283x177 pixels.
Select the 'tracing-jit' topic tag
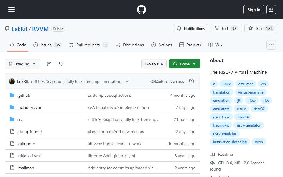point(221,125)
